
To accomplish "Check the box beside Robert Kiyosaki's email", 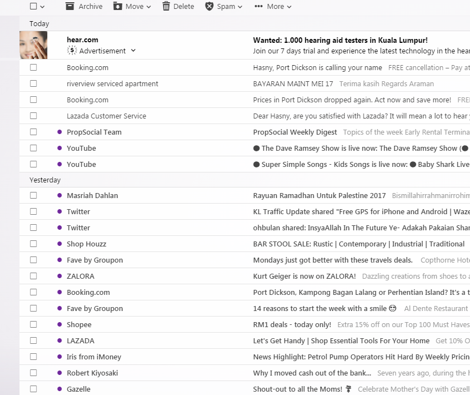I will point(33,373).
